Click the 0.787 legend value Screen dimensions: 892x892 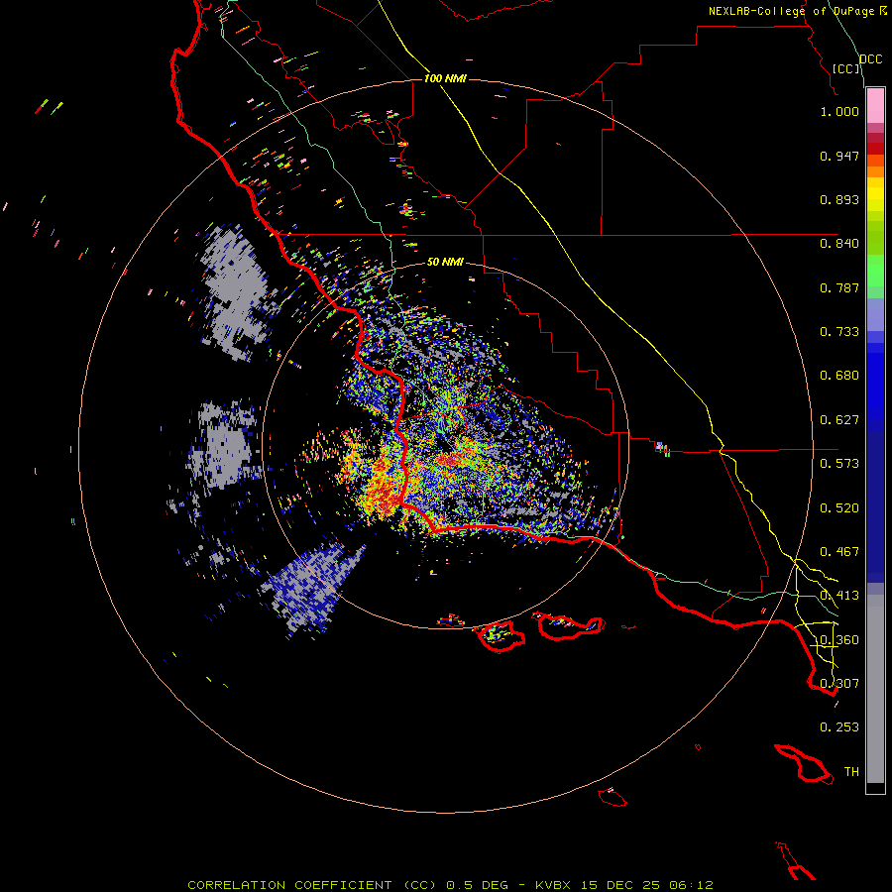point(839,287)
